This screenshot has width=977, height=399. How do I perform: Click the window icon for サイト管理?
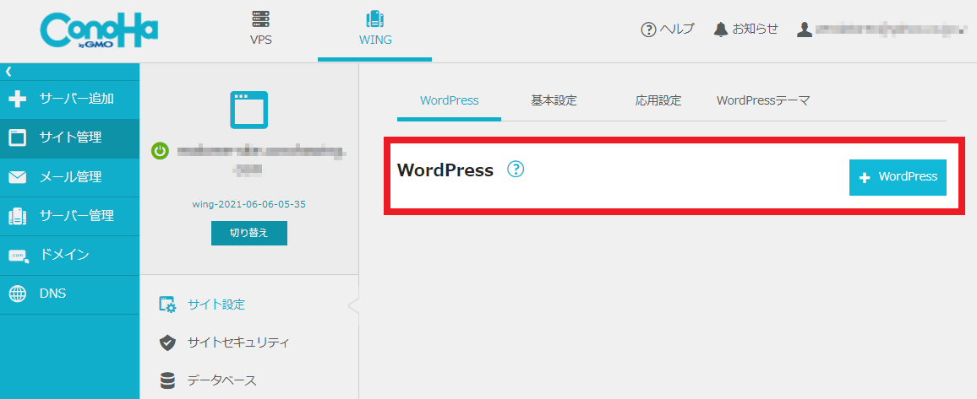point(18,138)
